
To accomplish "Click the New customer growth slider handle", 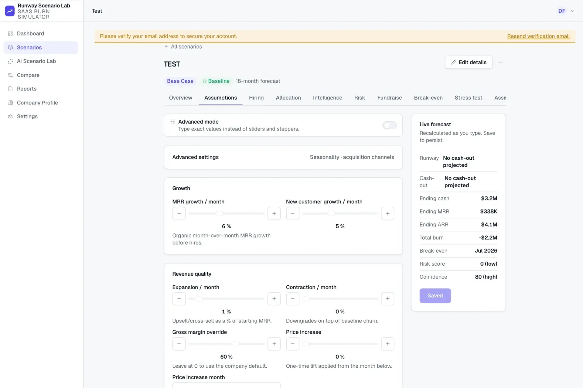I will [332, 213].
